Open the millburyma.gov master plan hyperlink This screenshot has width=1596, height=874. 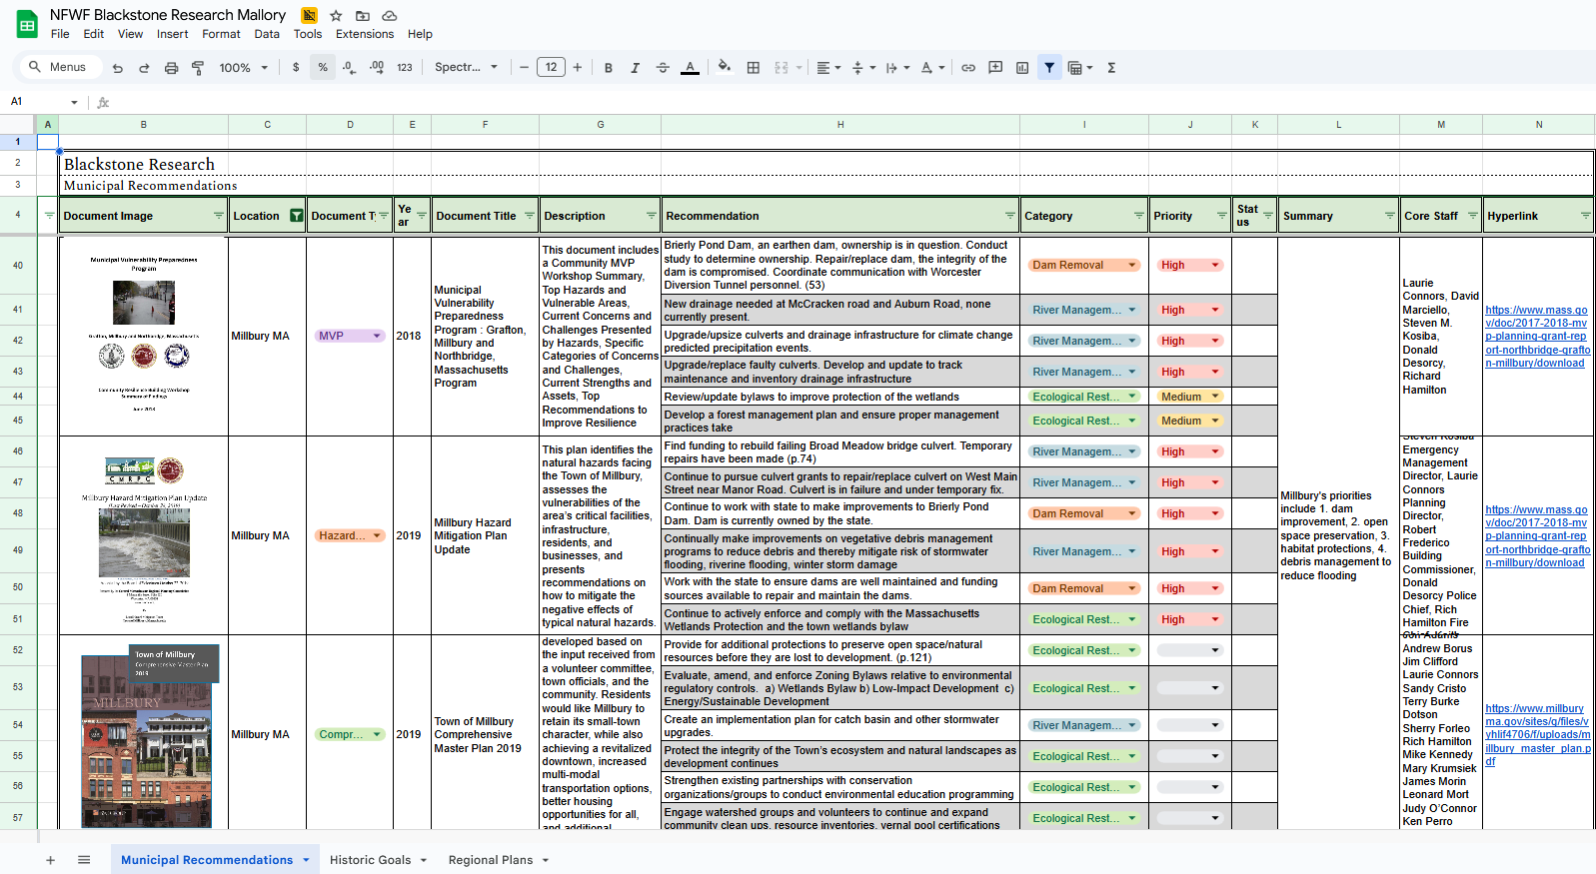1537,735
